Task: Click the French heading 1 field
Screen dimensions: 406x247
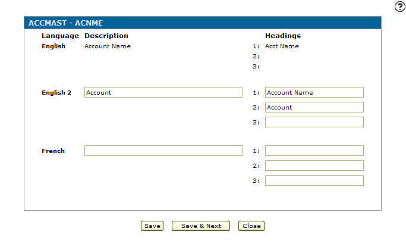Action: (x=314, y=151)
